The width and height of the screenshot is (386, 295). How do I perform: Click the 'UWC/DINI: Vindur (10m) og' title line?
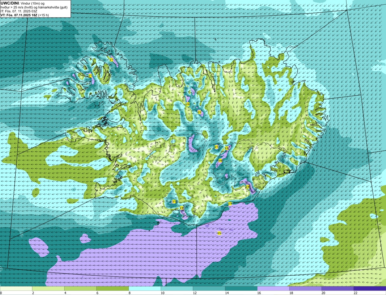[23, 3]
